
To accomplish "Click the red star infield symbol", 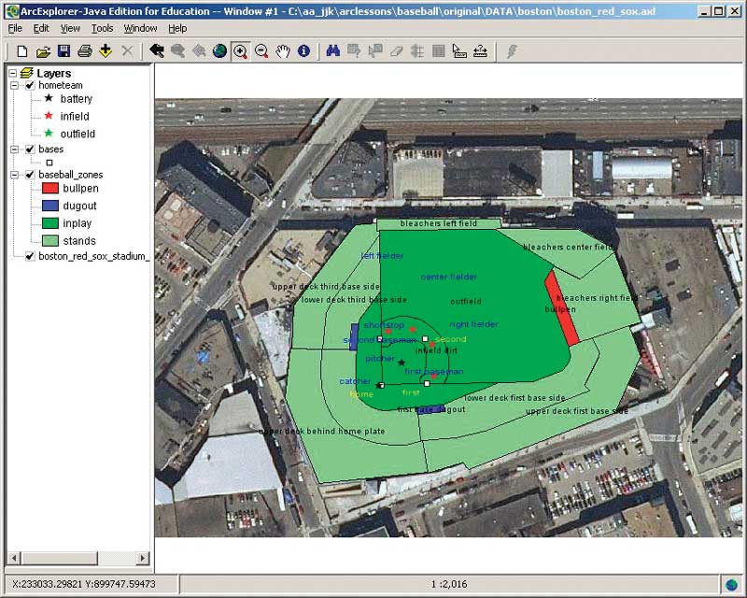I will coord(49,116).
